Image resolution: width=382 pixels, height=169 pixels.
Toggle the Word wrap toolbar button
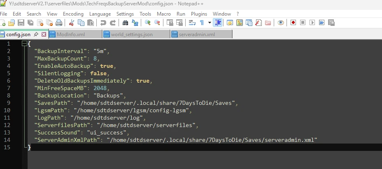192,23
